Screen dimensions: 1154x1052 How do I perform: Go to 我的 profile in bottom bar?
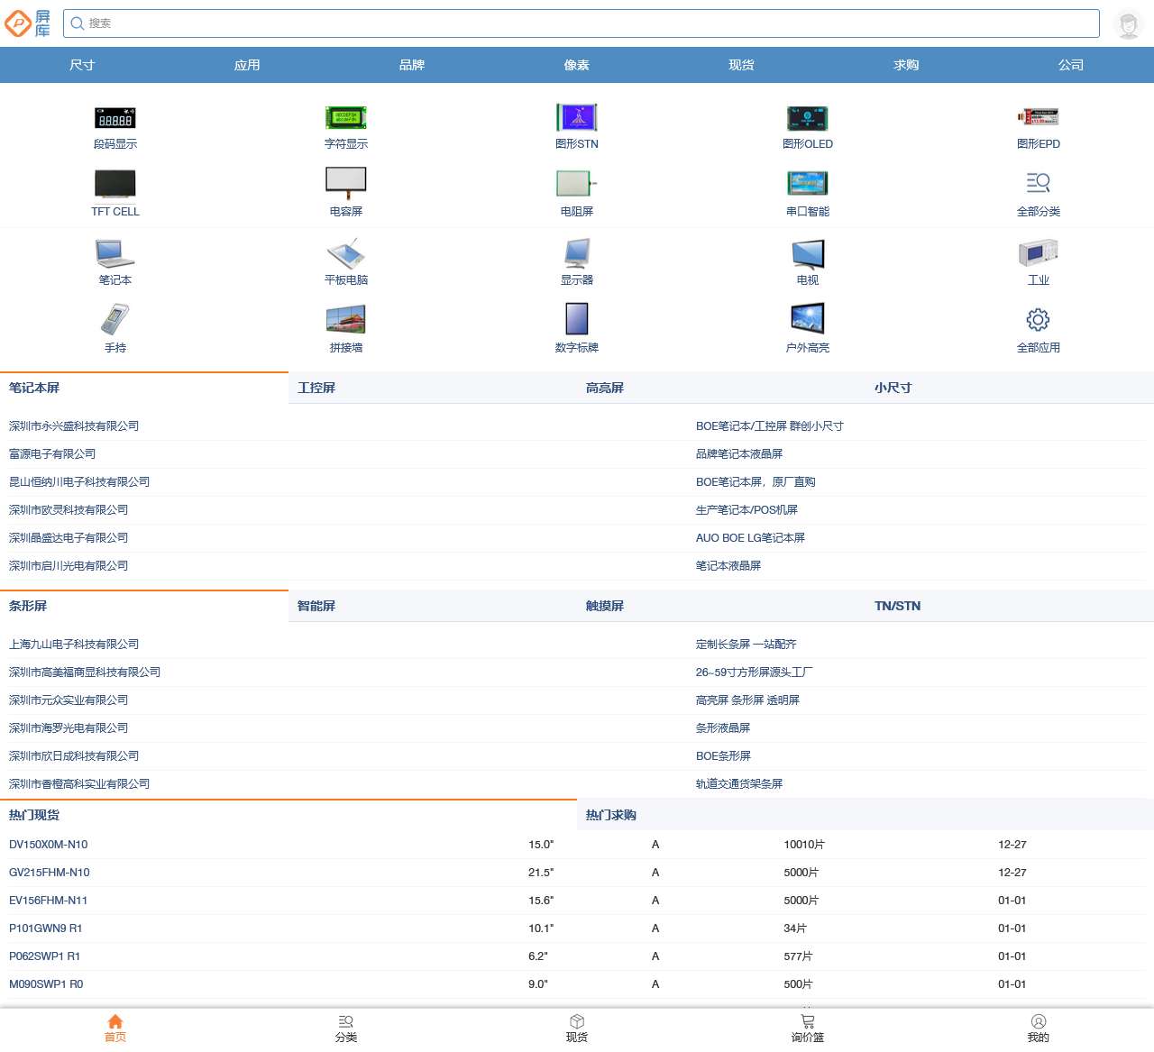[x=1038, y=1028]
